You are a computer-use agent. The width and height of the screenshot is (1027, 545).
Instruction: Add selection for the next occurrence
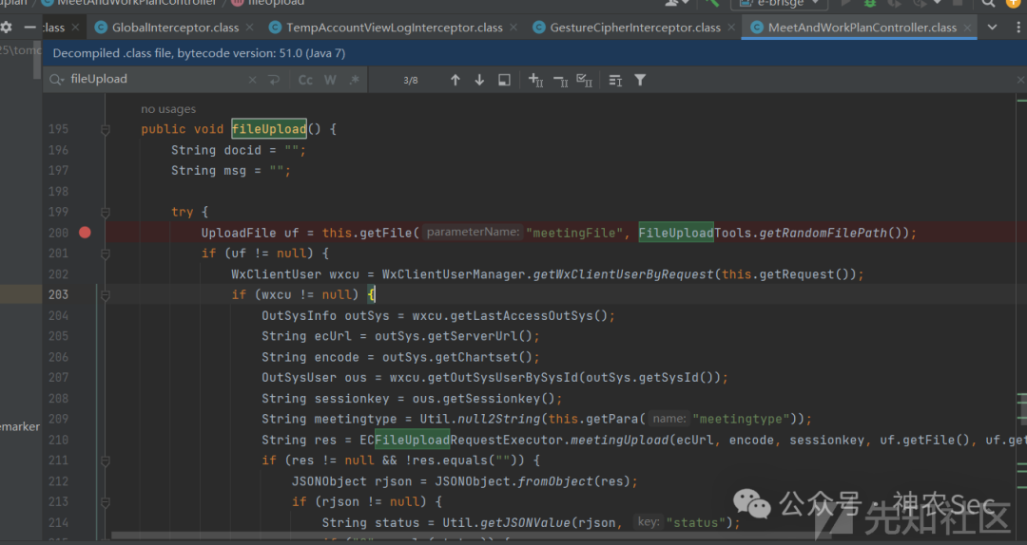point(535,80)
